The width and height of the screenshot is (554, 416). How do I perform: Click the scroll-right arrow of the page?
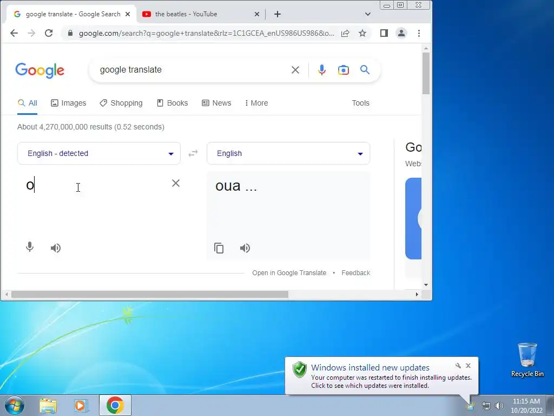[x=417, y=294]
